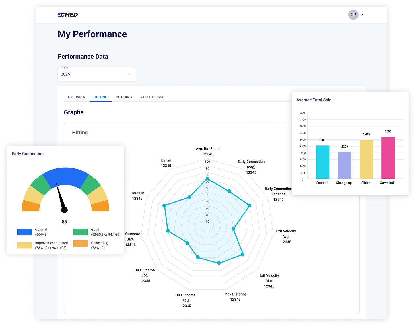This screenshot has height=326, width=416.
Task: Click the pink Curve ball bar
Action: point(388,158)
